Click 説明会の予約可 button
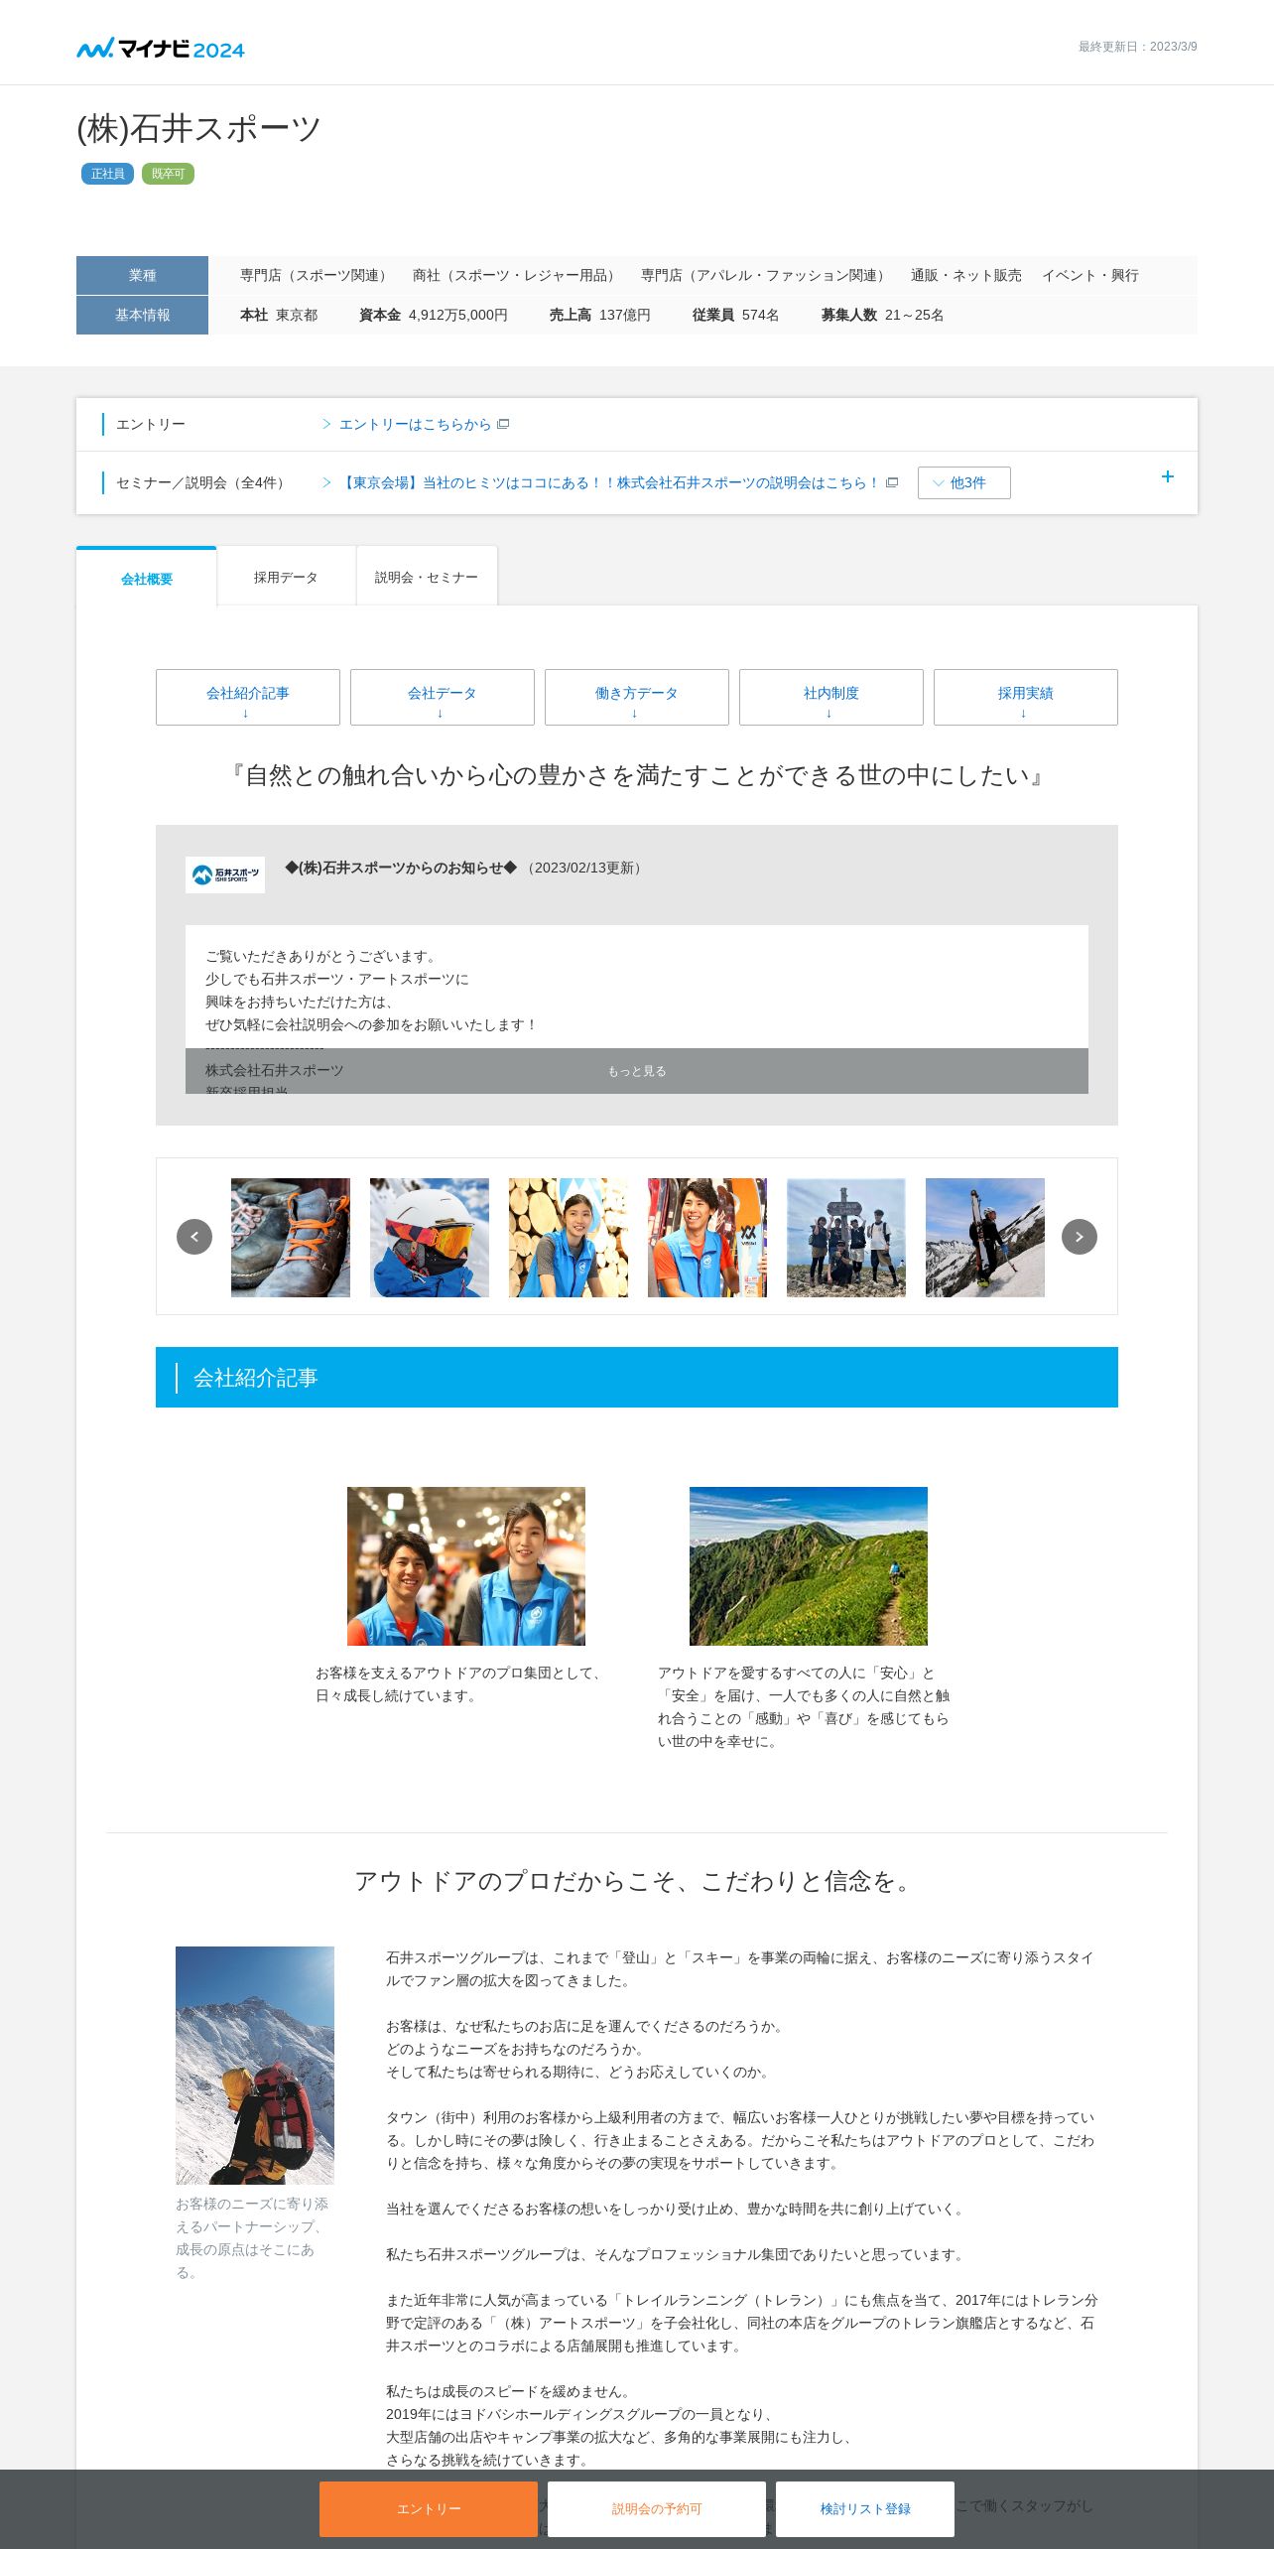This screenshot has height=2549, width=1274. coord(657,2508)
